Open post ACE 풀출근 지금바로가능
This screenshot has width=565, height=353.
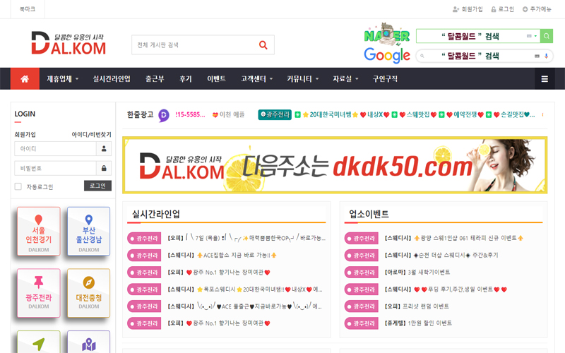pos(245,306)
